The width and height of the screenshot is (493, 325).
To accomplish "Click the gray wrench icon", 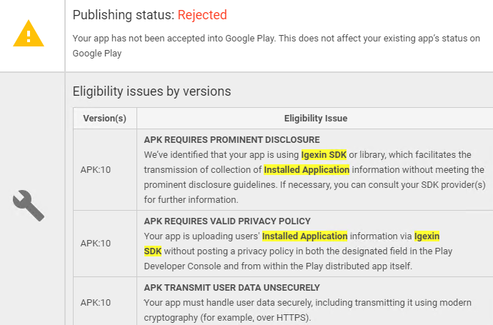I will click(29, 206).
